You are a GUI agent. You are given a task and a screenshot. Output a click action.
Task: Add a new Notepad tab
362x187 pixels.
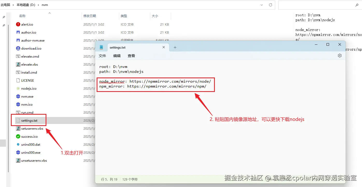pos(175,47)
